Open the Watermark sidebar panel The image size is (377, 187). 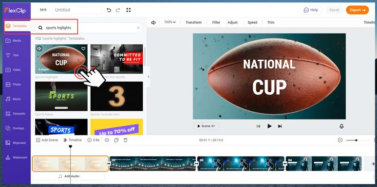click(17, 157)
